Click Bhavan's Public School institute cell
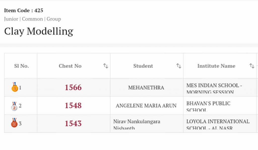 208,106
